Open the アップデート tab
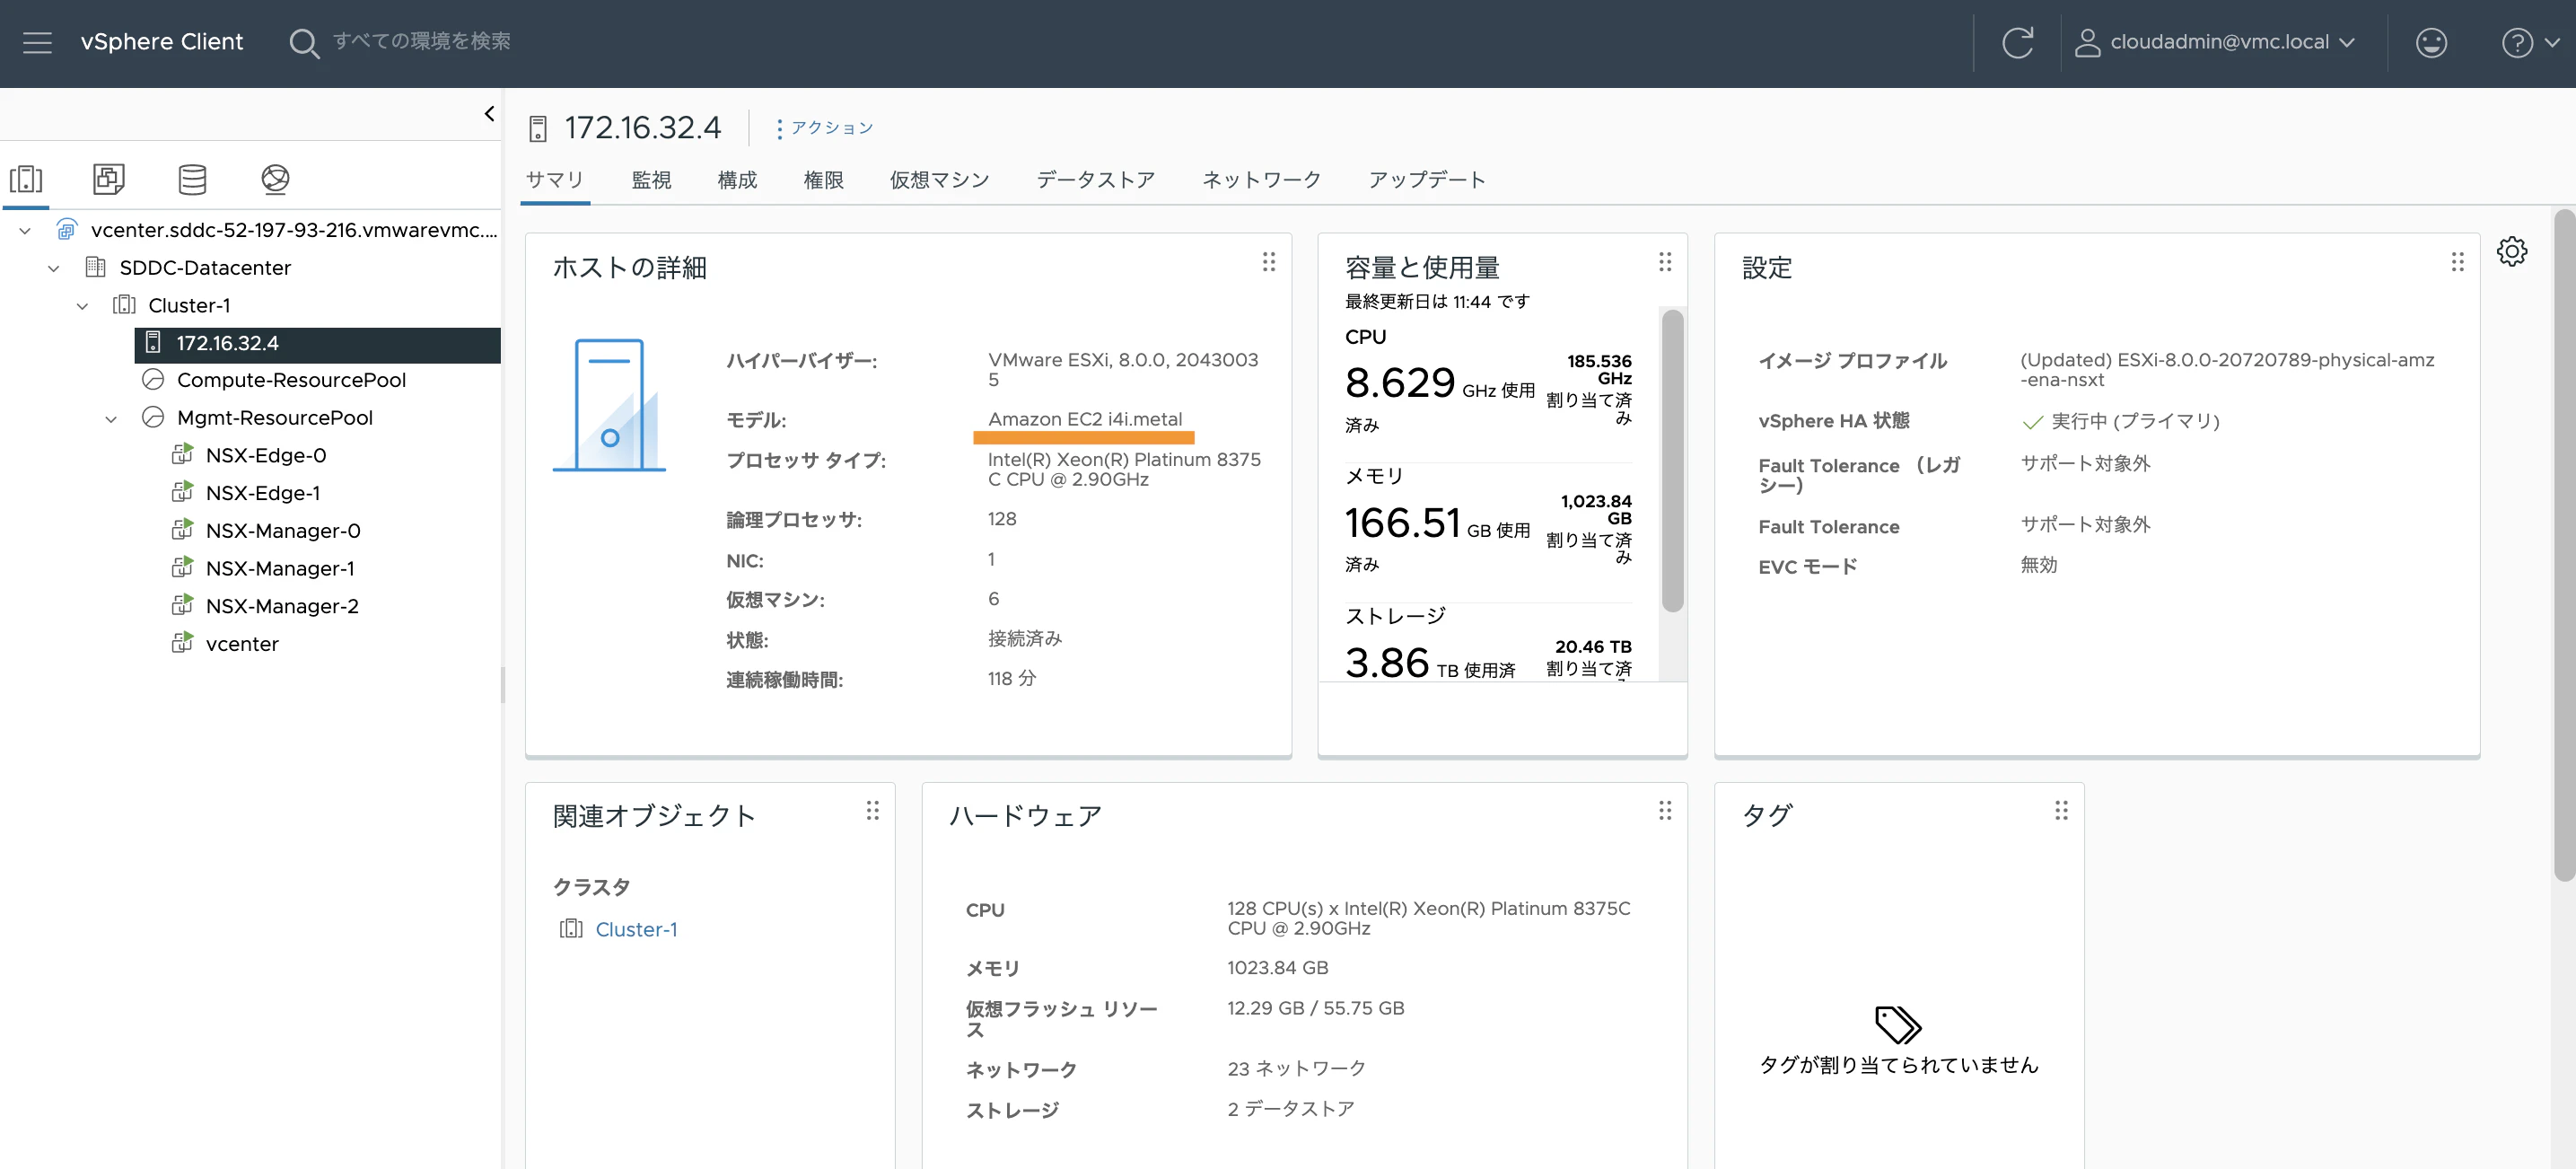Viewport: 2576px width, 1169px height. tap(1427, 180)
